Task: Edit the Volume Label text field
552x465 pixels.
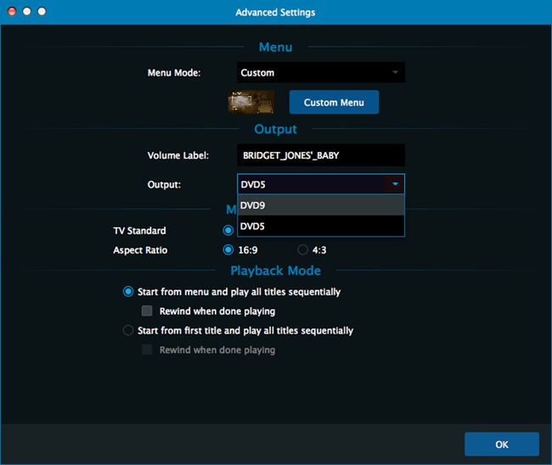Action: [x=321, y=155]
